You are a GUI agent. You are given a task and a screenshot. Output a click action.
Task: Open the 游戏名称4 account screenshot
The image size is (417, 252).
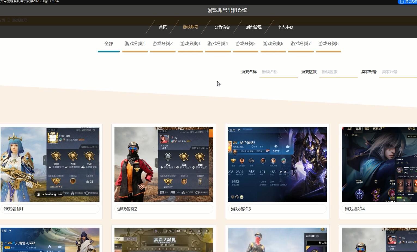[x=379, y=165]
